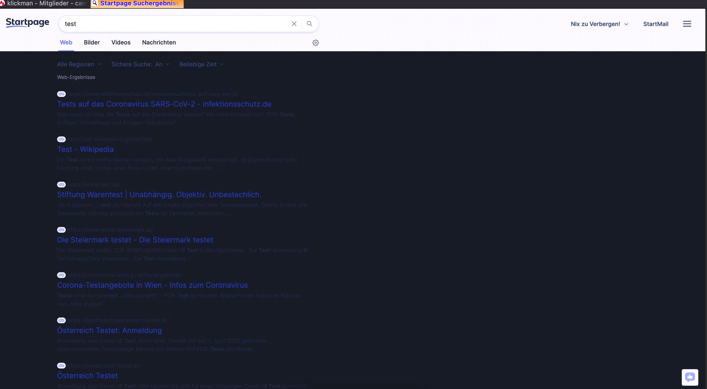Image resolution: width=707 pixels, height=389 pixels.
Task: Click the infektionsschutz.de result URL
Action: (153, 94)
